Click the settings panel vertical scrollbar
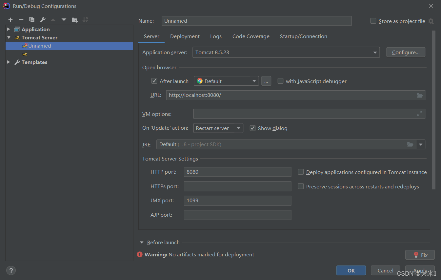The height and width of the screenshot is (280, 441). [x=434, y=110]
